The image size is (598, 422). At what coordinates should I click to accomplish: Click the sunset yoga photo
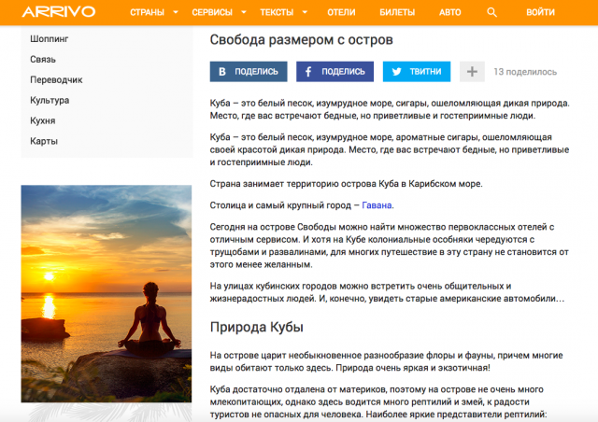click(x=107, y=293)
